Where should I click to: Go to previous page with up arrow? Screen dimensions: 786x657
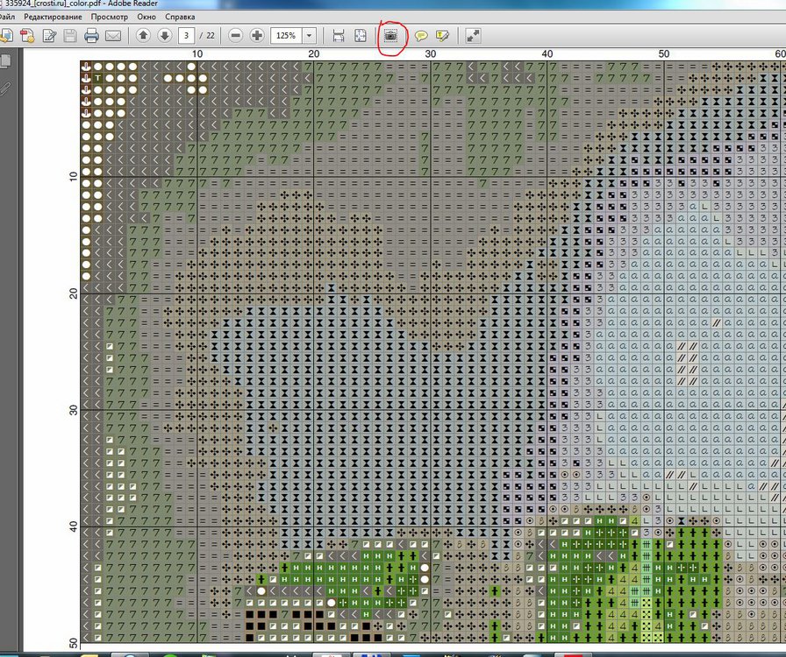[x=143, y=36]
